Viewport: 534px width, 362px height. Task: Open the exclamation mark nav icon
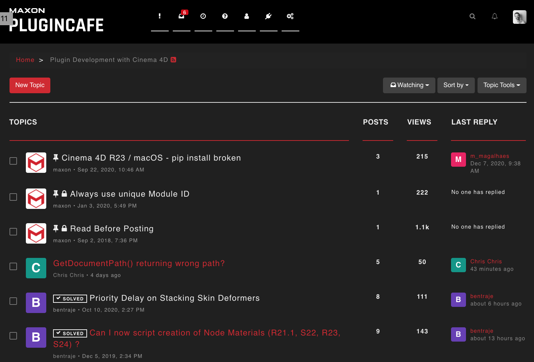click(160, 16)
